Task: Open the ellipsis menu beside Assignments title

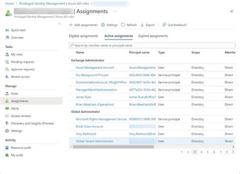Action: click(115, 11)
